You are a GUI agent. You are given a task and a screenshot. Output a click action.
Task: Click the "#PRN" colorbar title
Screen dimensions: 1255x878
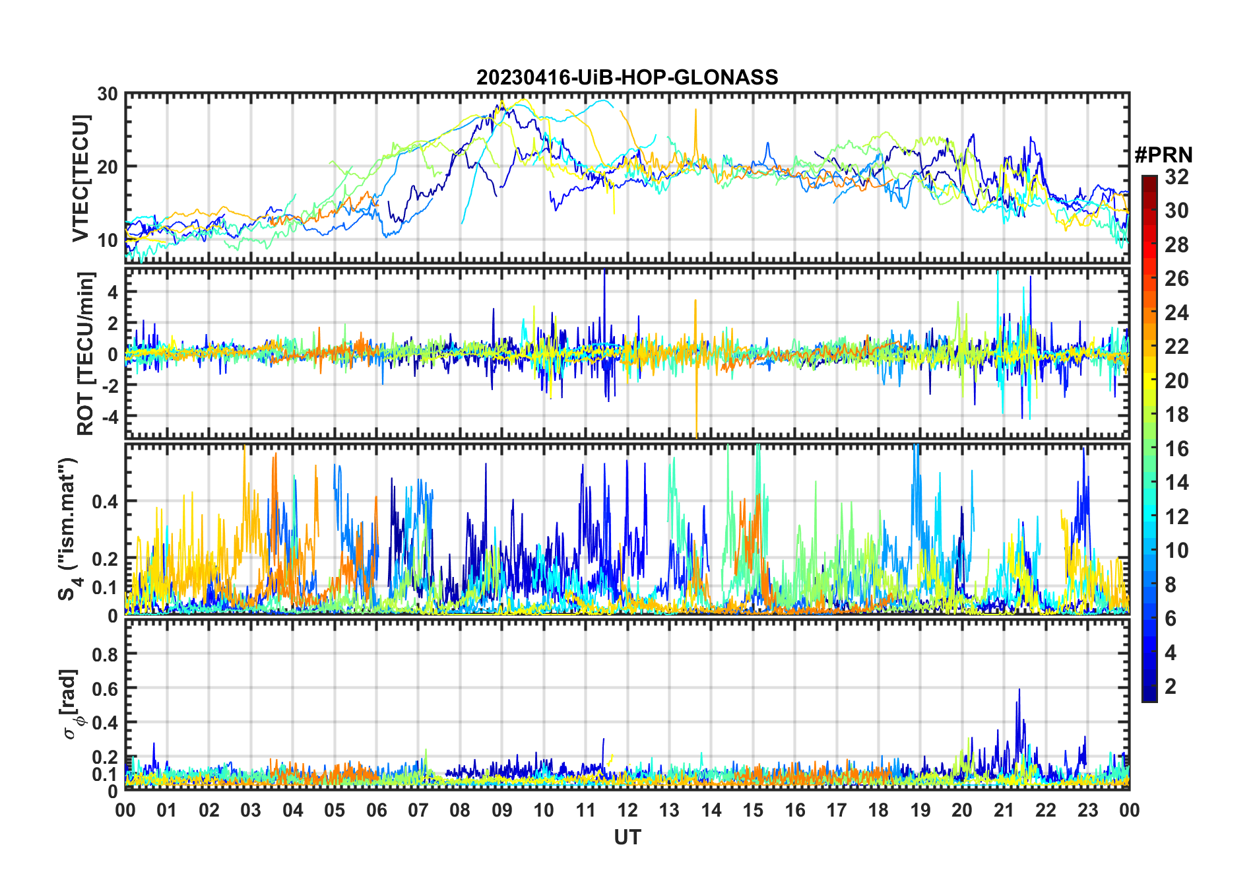click(x=1163, y=155)
